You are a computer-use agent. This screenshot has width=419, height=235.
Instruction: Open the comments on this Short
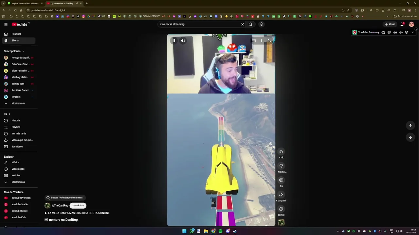coord(281,180)
